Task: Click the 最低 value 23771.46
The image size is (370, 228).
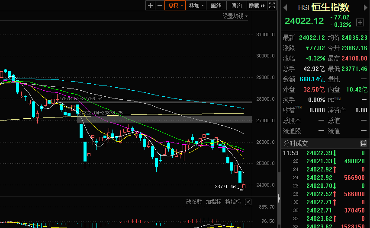Action: tap(354, 69)
